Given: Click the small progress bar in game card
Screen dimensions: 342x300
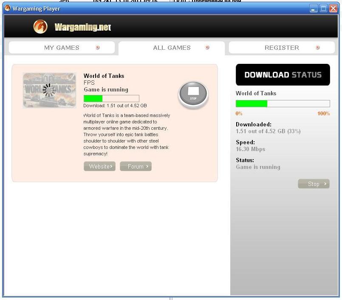Looking at the screenshot, I should 111,99.
